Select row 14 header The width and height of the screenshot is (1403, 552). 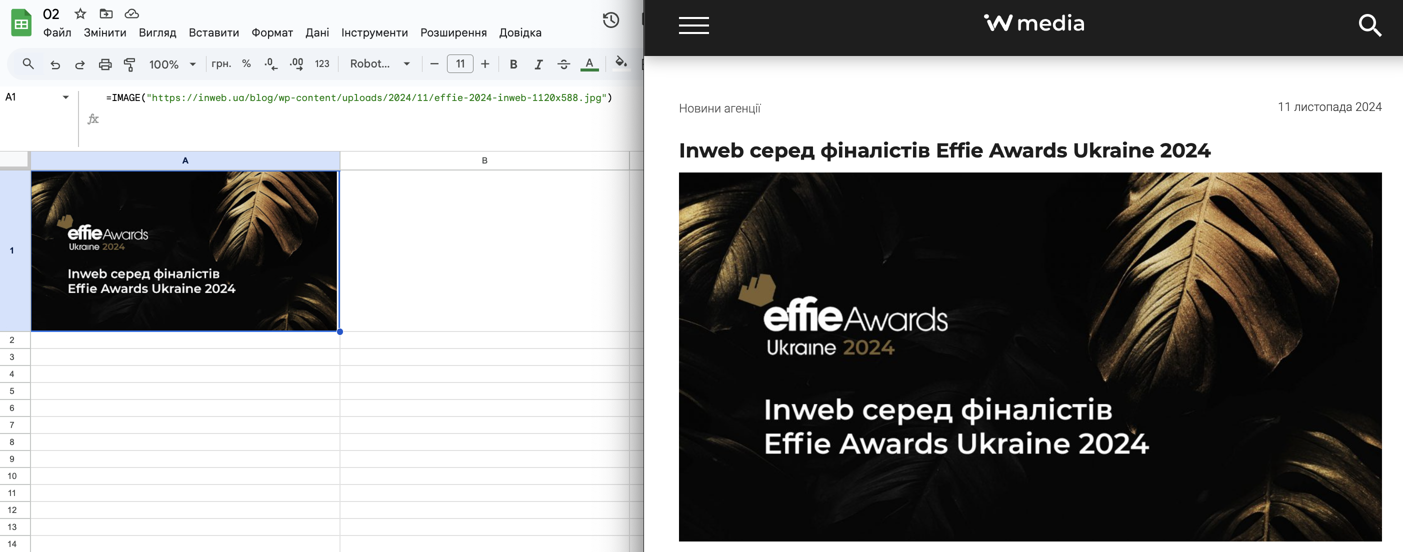tap(12, 544)
